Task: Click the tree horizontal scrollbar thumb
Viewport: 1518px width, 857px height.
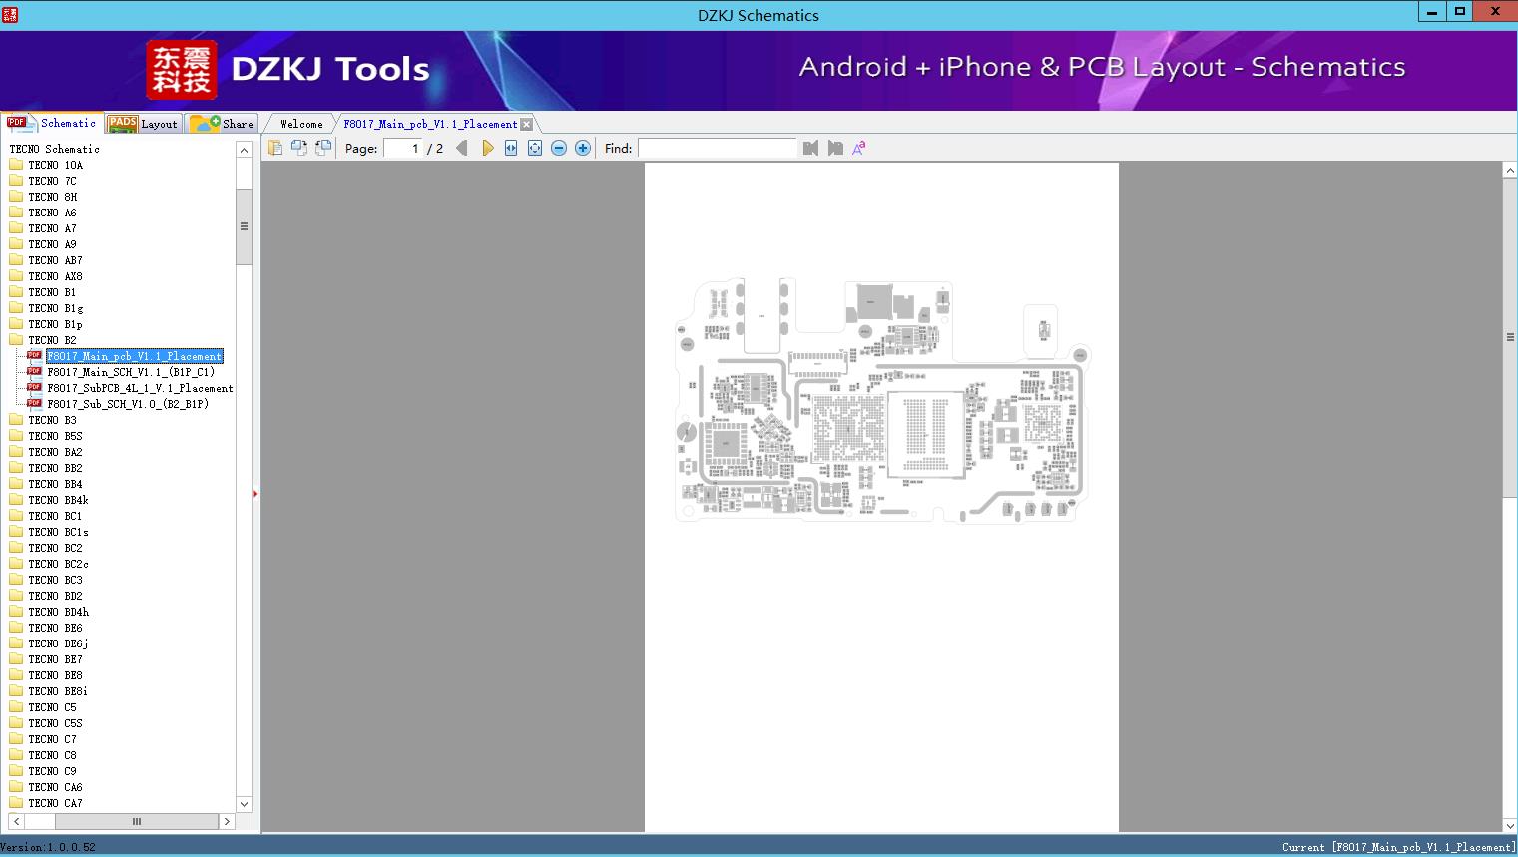Action: [137, 822]
